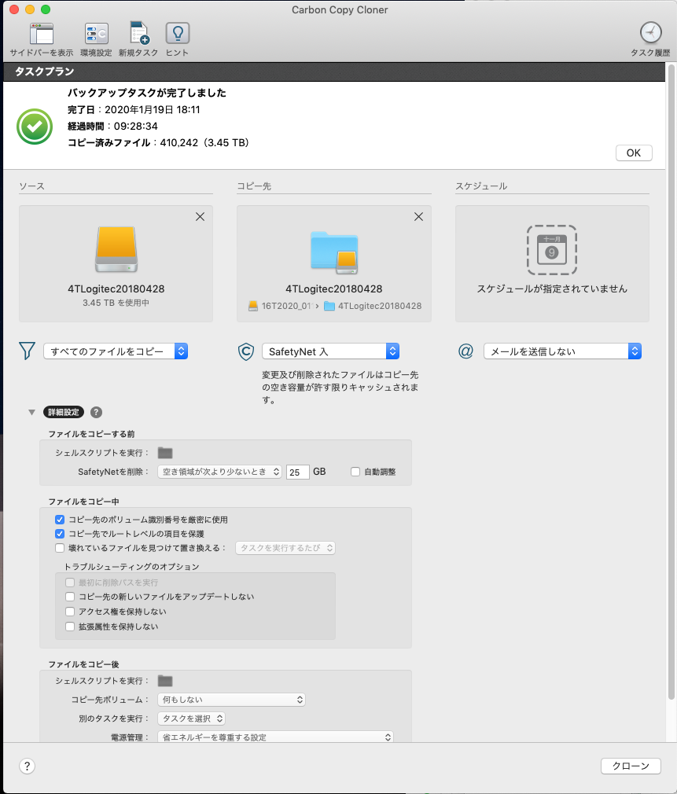Click 4TLogitec20180428 in destination path
677x794 pixels.
pyautogui.click(x=380, y=306)
